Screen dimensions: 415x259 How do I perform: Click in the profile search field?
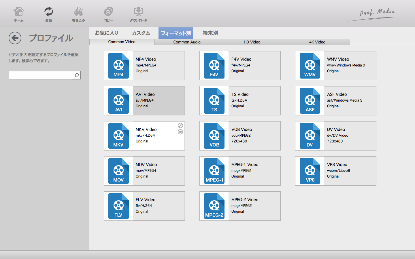(40, 75)
